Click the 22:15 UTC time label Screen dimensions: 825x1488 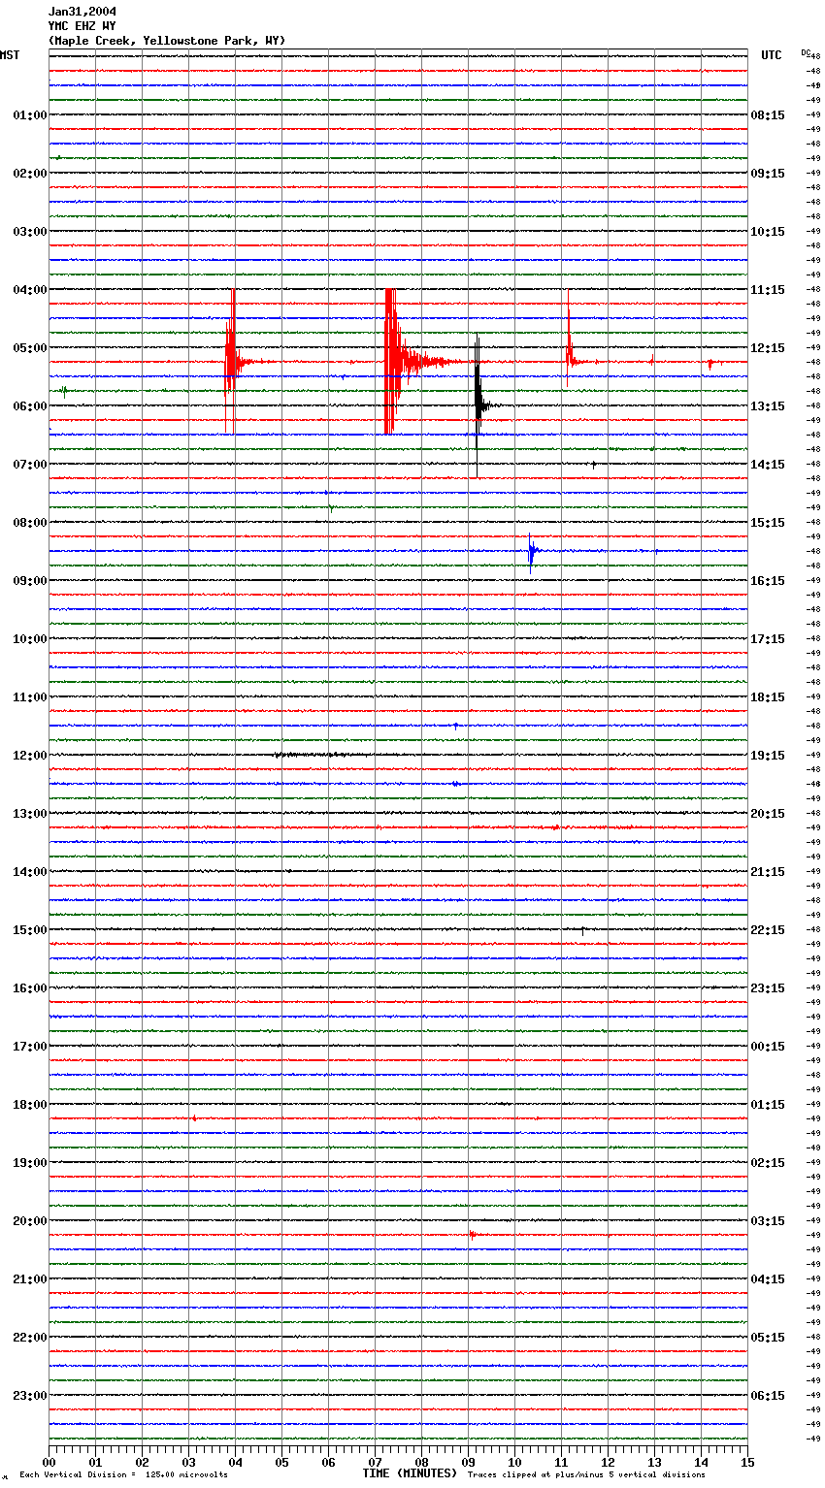768,930
